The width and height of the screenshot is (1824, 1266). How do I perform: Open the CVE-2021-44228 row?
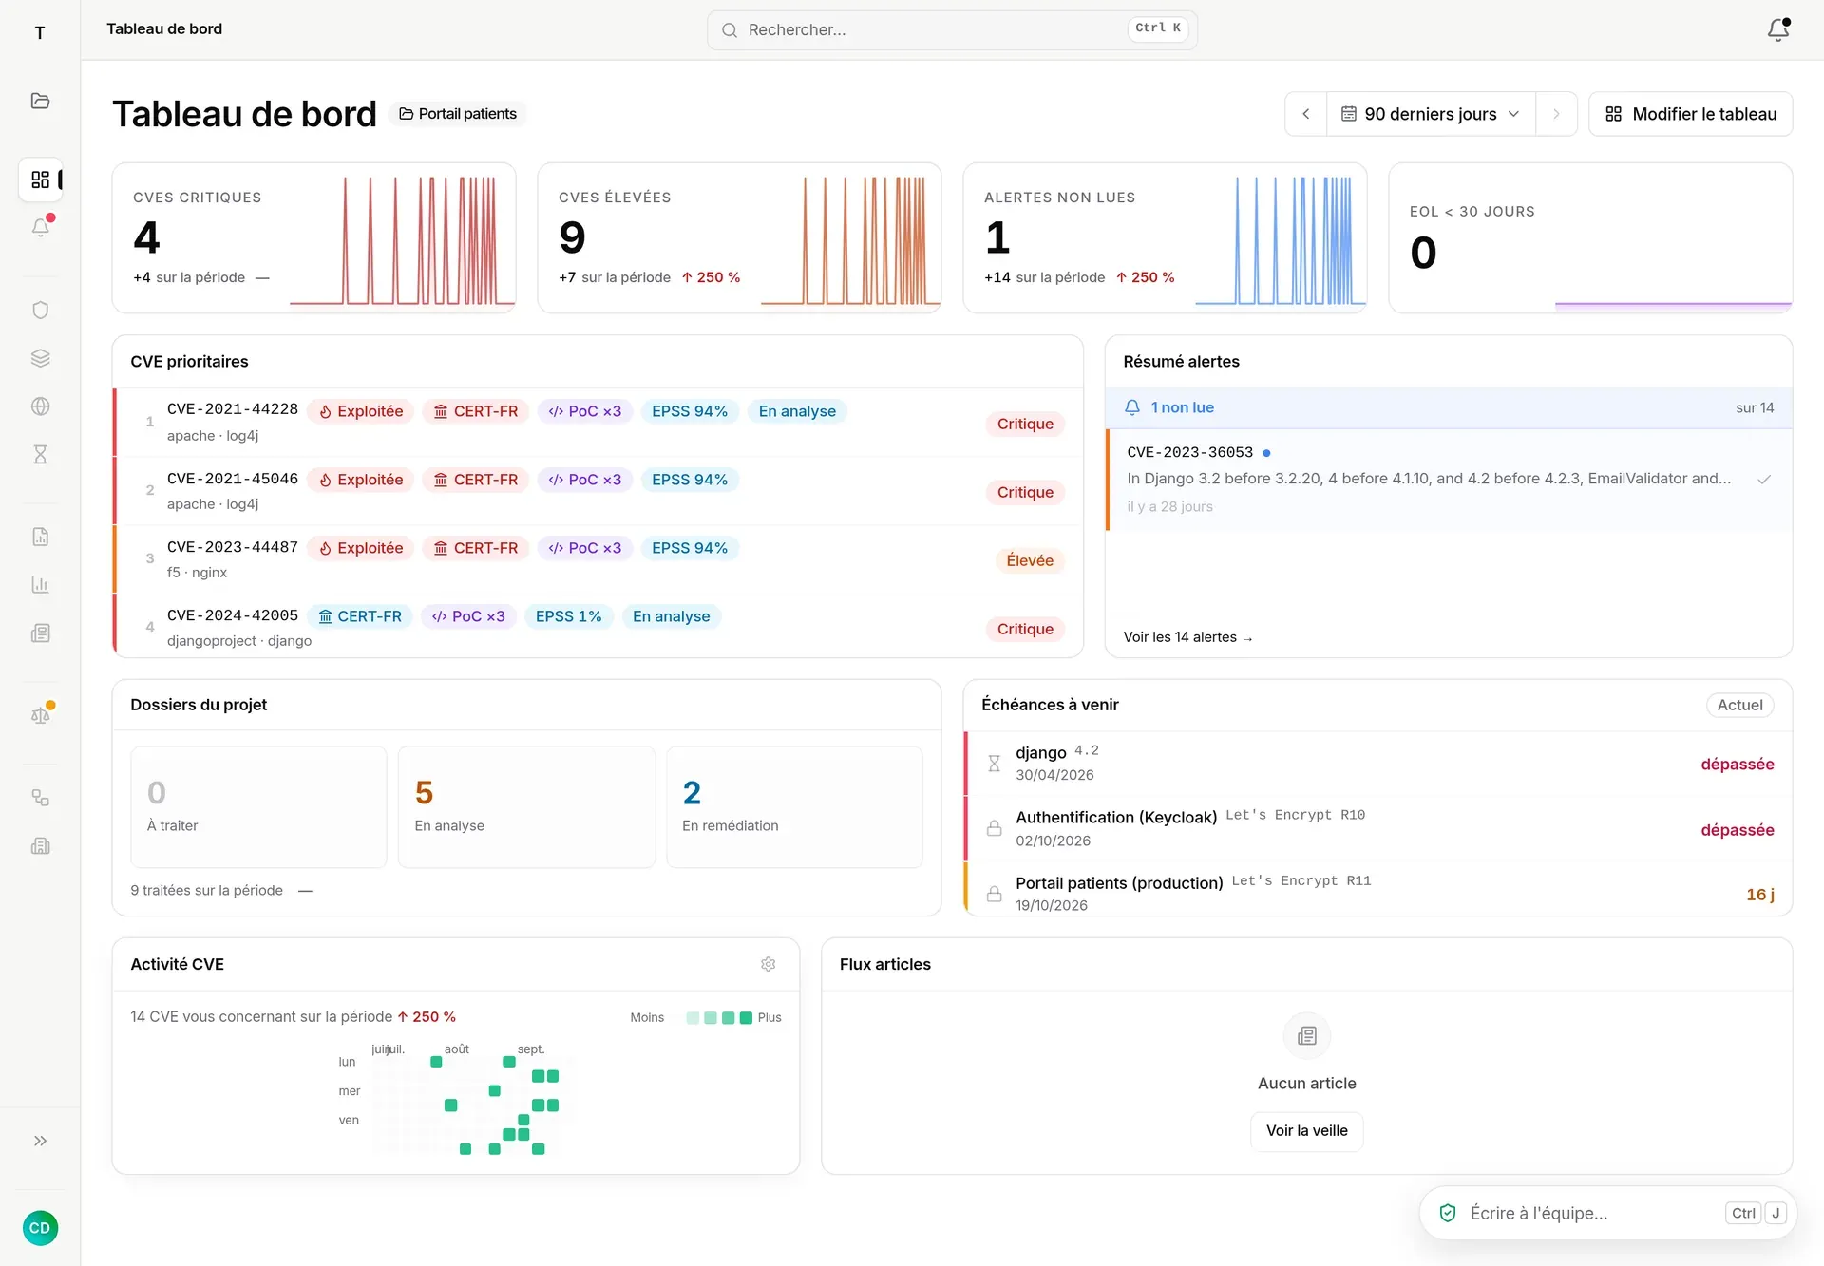598,423
